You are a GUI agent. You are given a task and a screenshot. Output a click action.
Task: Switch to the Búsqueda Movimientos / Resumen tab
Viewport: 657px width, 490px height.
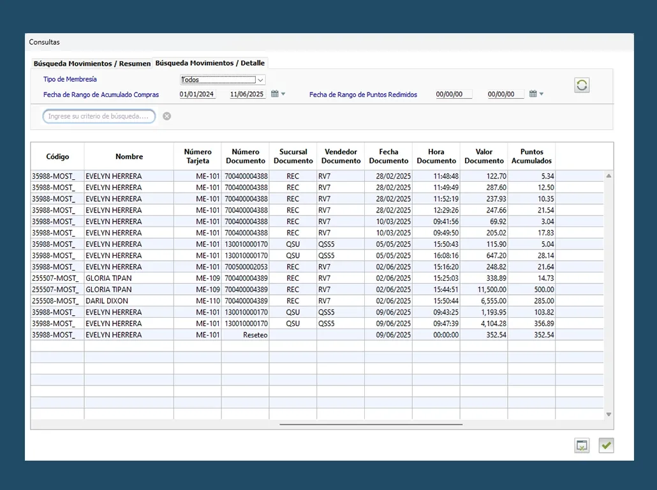click(x=92, y=64)
